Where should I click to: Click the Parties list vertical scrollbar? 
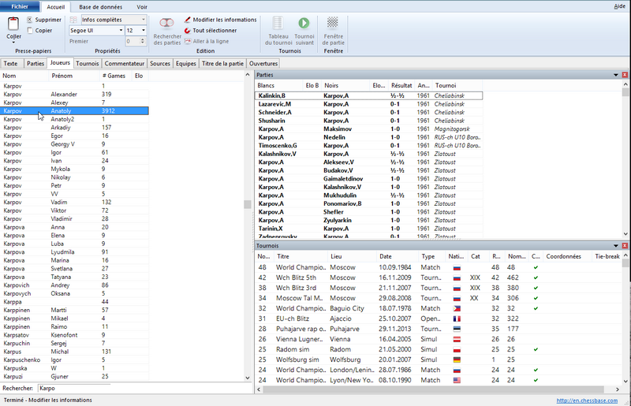tap(625, 158)
